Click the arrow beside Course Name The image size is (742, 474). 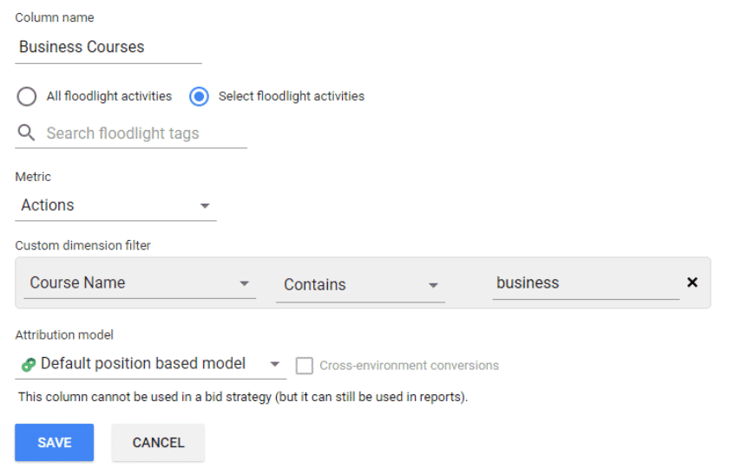[x=245, y=283]
